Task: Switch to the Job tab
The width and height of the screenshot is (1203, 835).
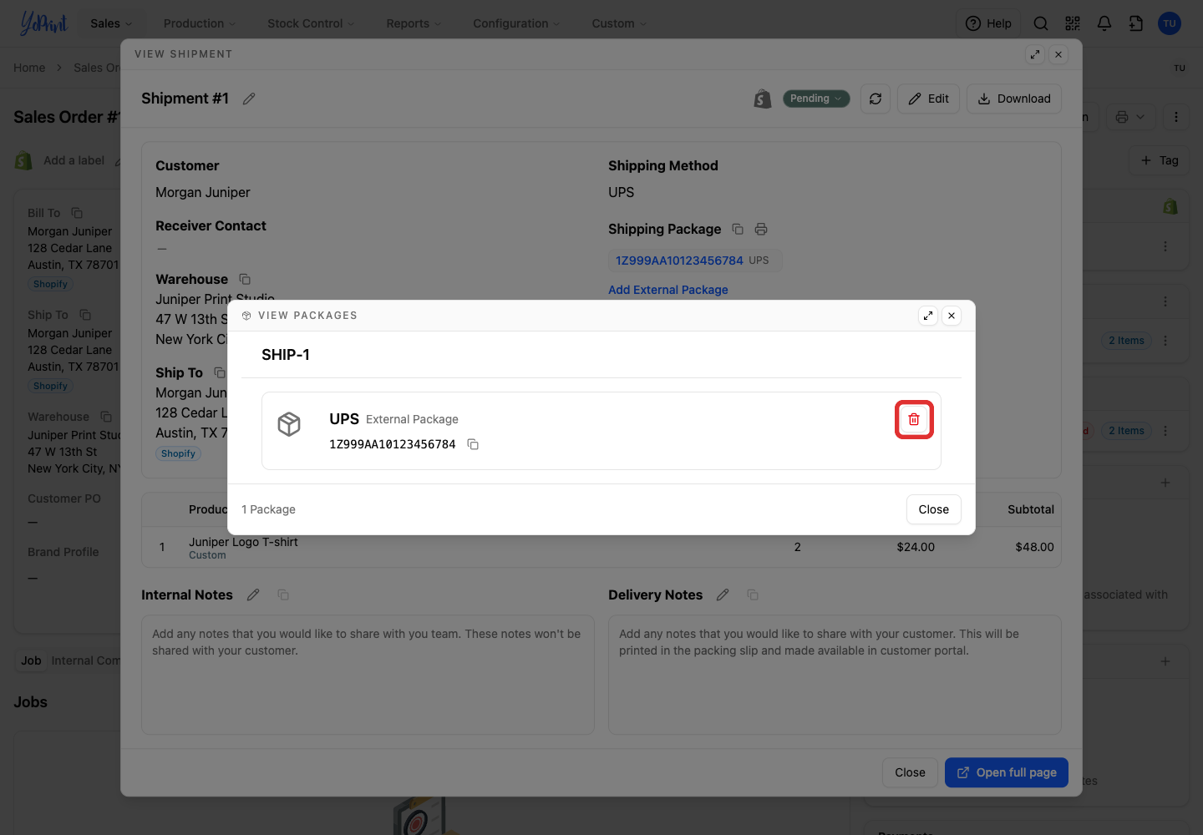Action: pos(31,660)
